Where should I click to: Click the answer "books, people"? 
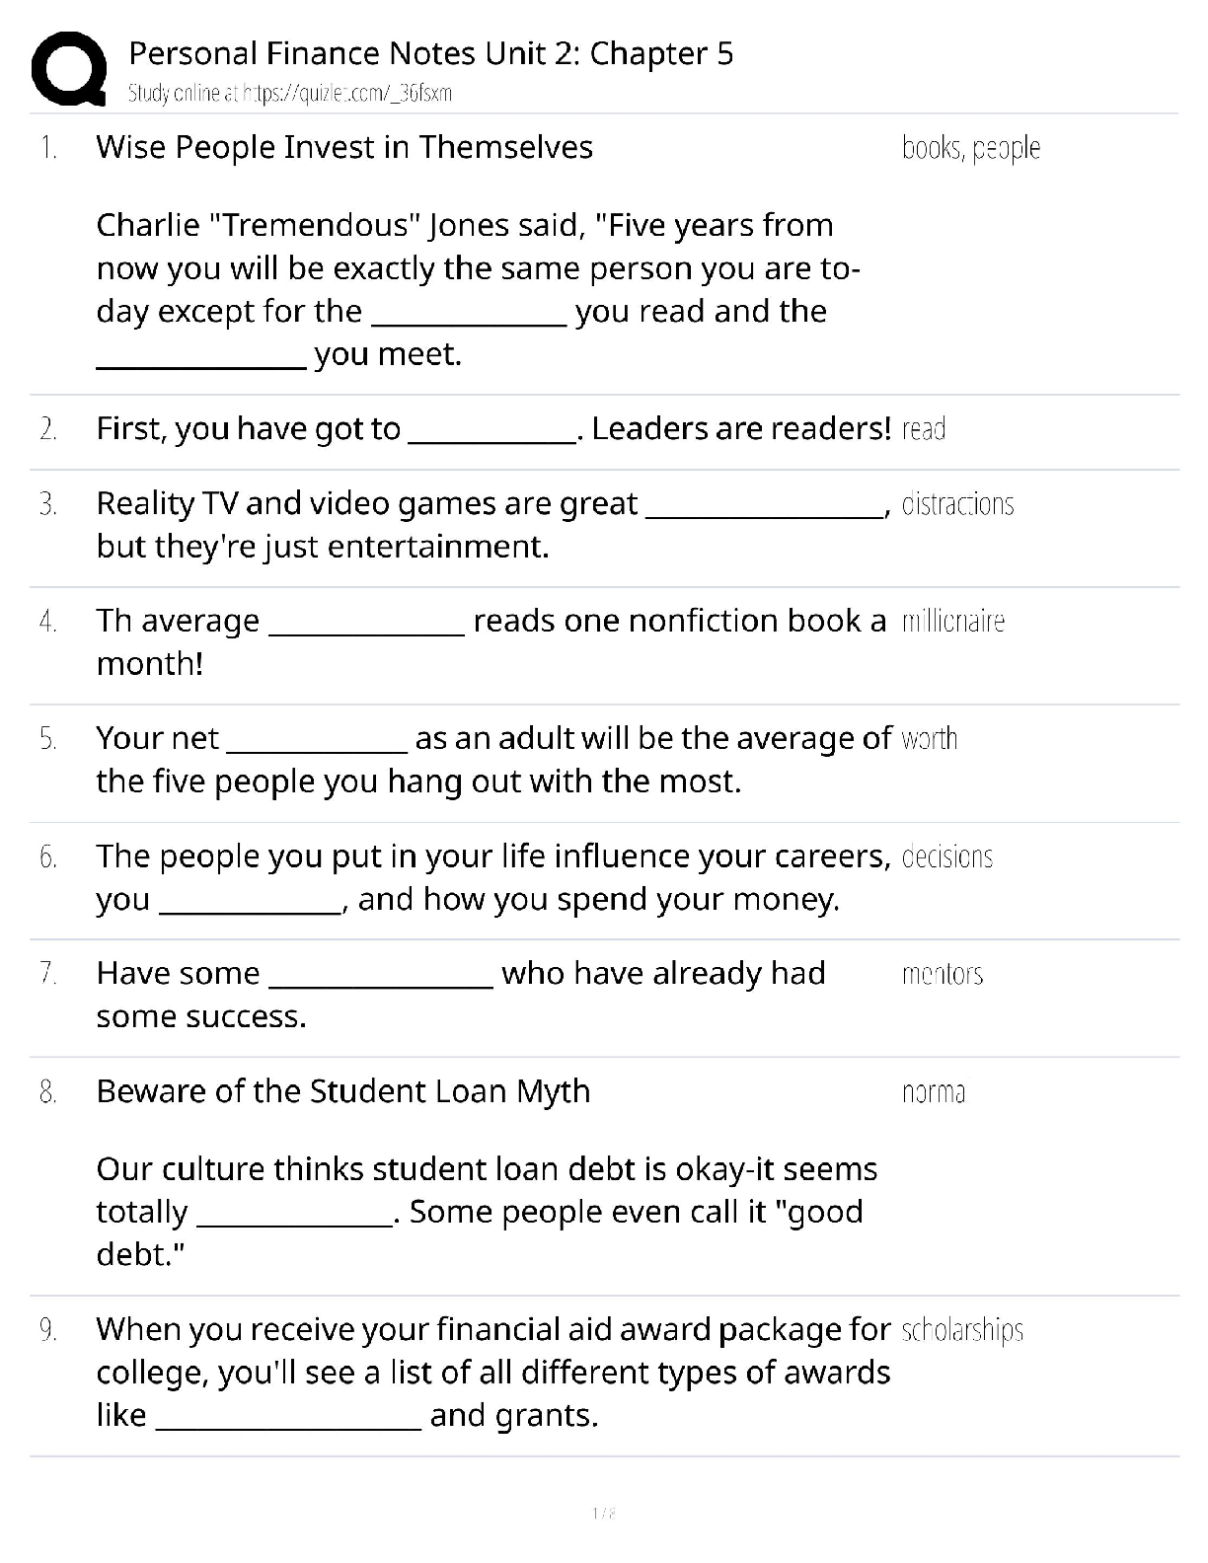pos(971,148)
